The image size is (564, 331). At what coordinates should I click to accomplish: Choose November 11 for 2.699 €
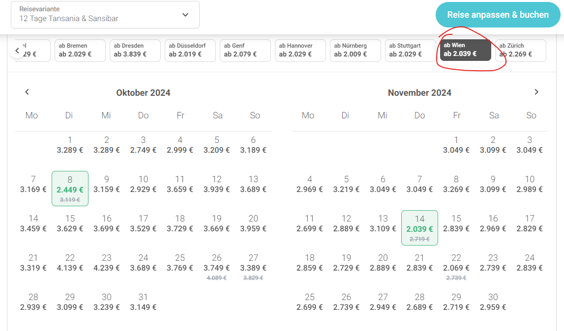click(310, 223)
